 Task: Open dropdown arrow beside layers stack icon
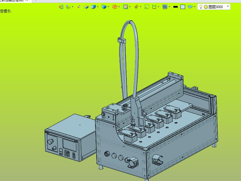pyautogui.click(x=195, y=7)
